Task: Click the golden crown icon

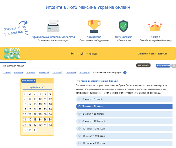Action: click(155, 27)
